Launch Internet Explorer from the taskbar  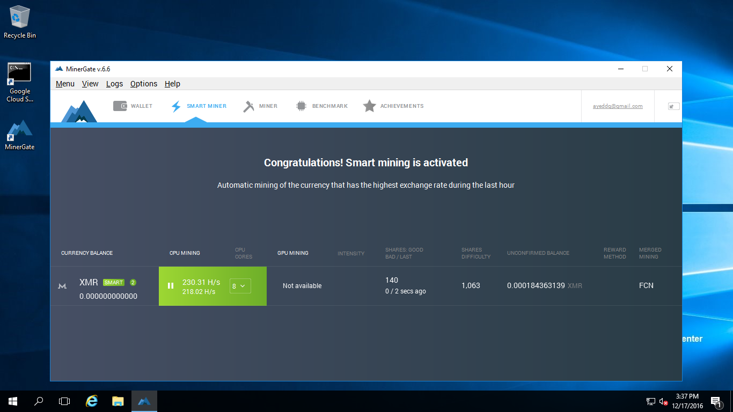click(92, 401)
